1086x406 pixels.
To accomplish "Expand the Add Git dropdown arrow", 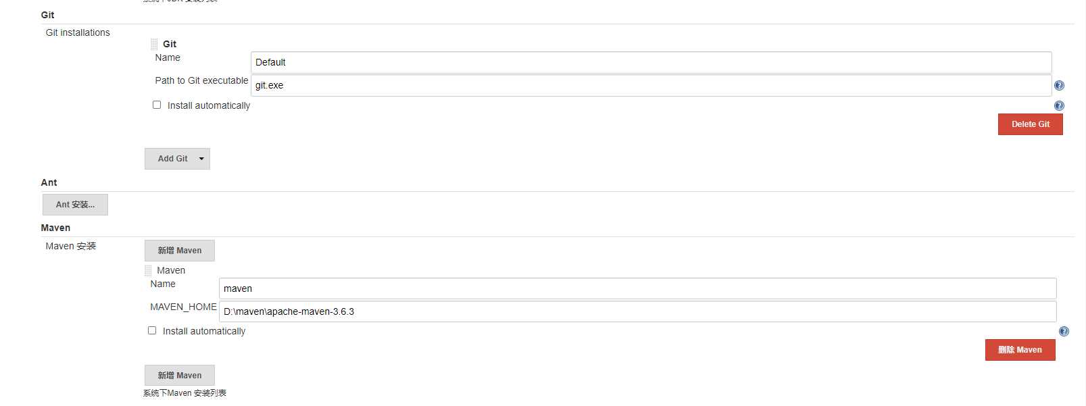I will click(x=201, y=159).
